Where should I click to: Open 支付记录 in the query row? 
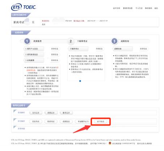pos(36,113)
